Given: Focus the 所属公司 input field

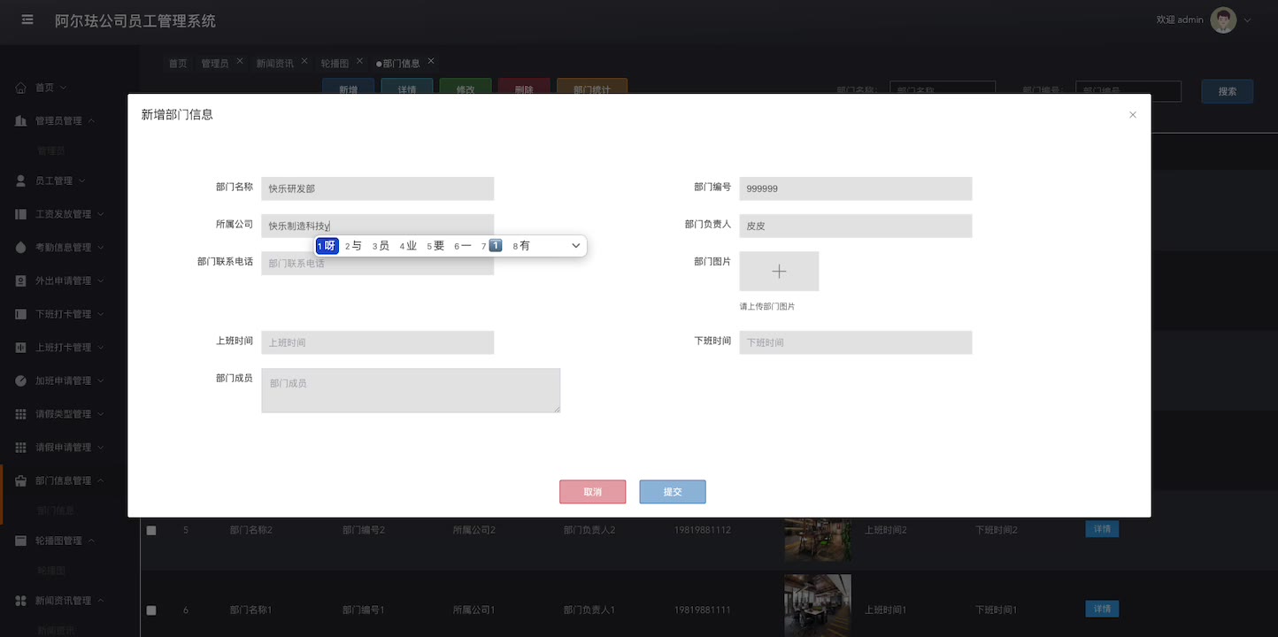Looking at the screenshot, I should click(378, 226).
